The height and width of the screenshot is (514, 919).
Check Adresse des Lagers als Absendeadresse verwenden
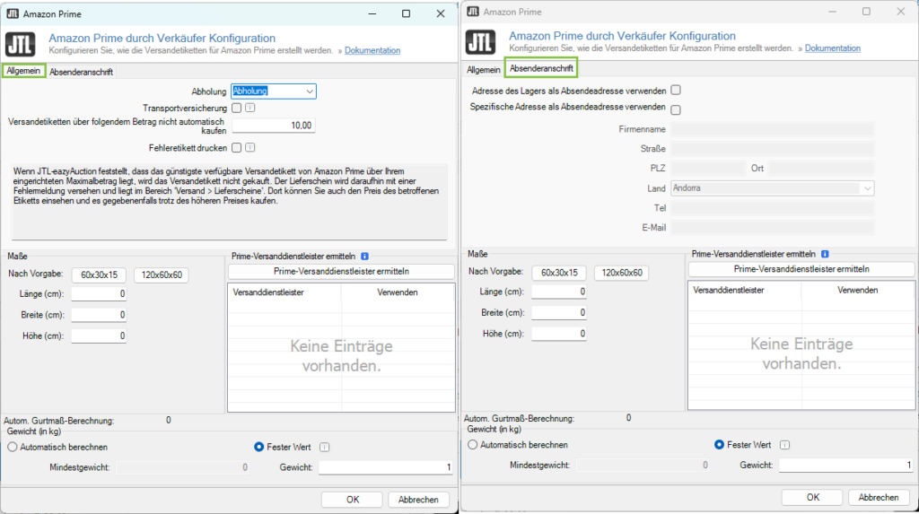(676, 91)
